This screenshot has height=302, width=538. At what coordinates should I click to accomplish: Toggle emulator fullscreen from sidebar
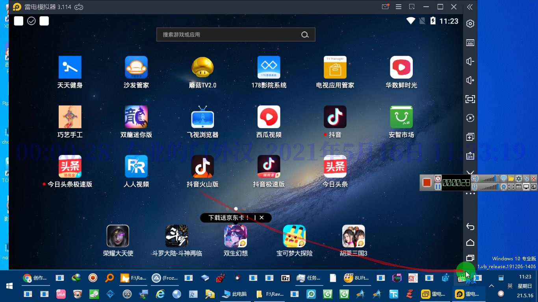tap(470, 99)
